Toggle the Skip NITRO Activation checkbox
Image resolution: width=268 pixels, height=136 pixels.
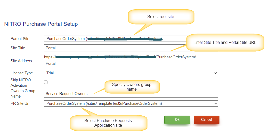click(x=46, y=82)
